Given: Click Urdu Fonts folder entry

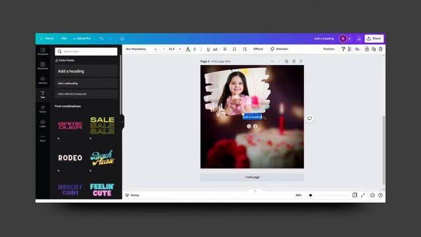Looking at the screenshot, I should coord(64,60).
